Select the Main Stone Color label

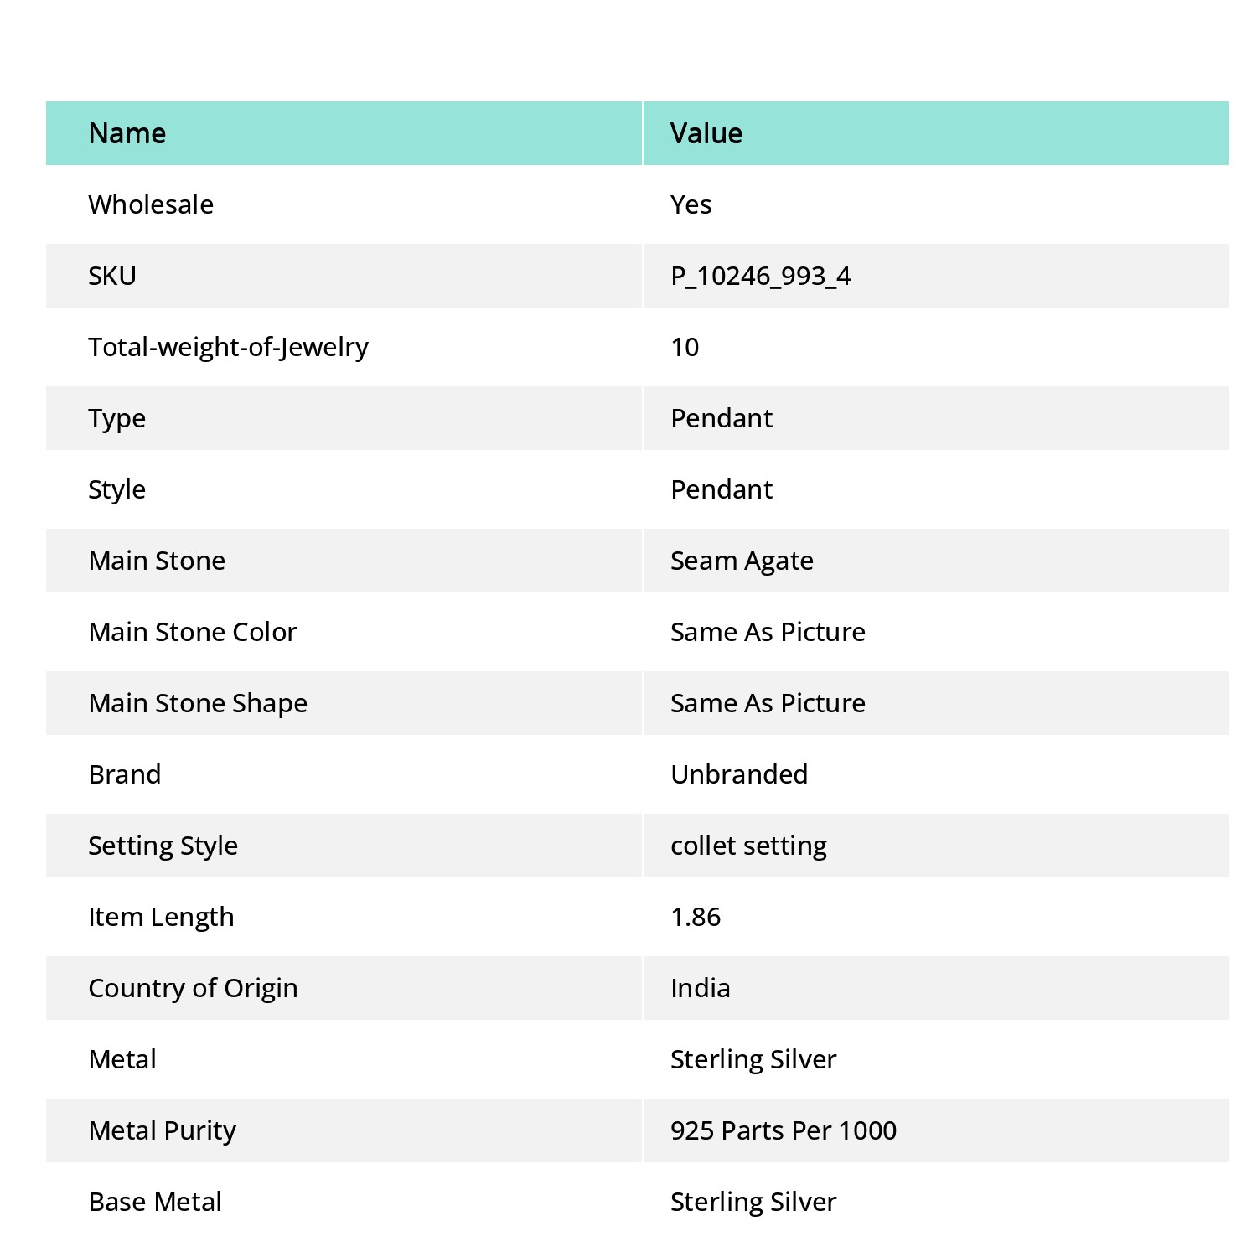click(x=193, y=632)
